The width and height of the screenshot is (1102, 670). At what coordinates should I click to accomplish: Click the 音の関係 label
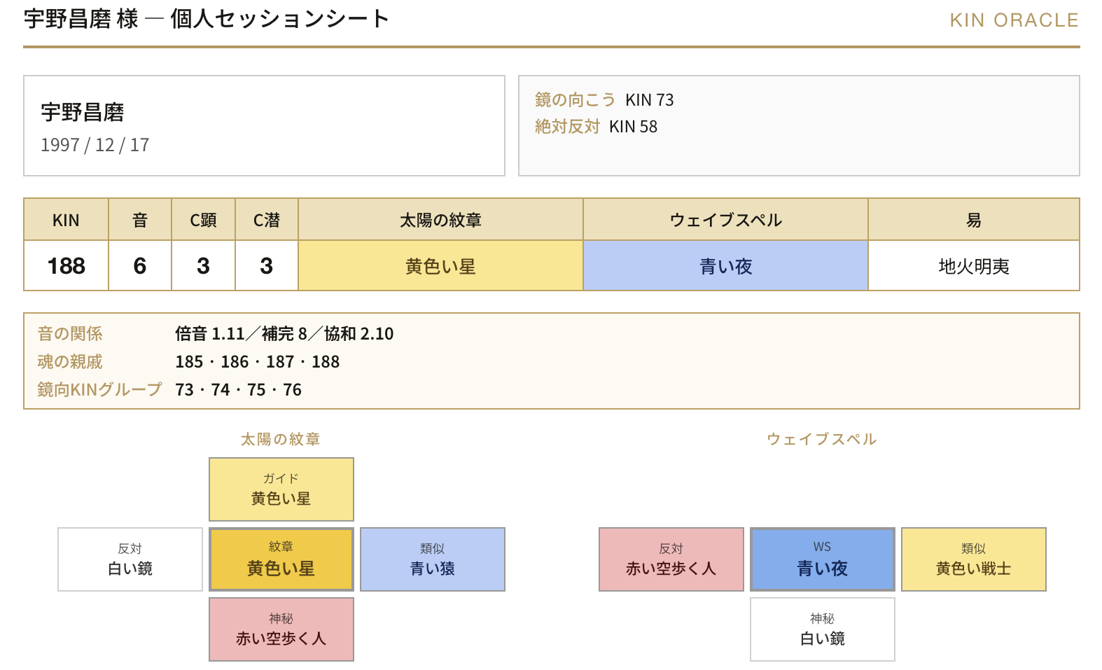(70, 334)
